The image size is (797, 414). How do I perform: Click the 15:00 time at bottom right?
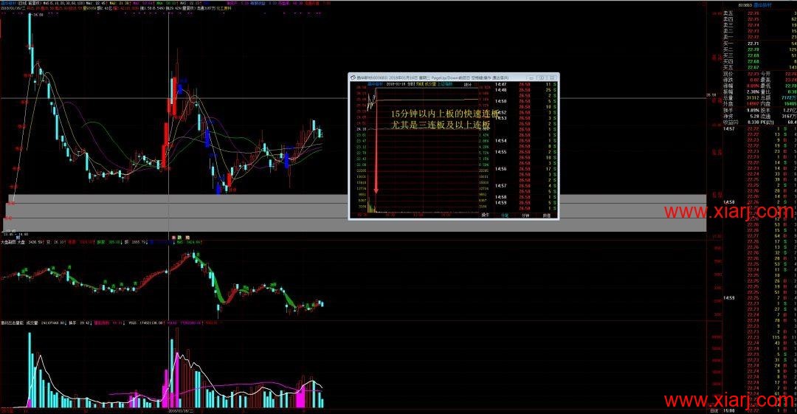click(x=729, y=410)
